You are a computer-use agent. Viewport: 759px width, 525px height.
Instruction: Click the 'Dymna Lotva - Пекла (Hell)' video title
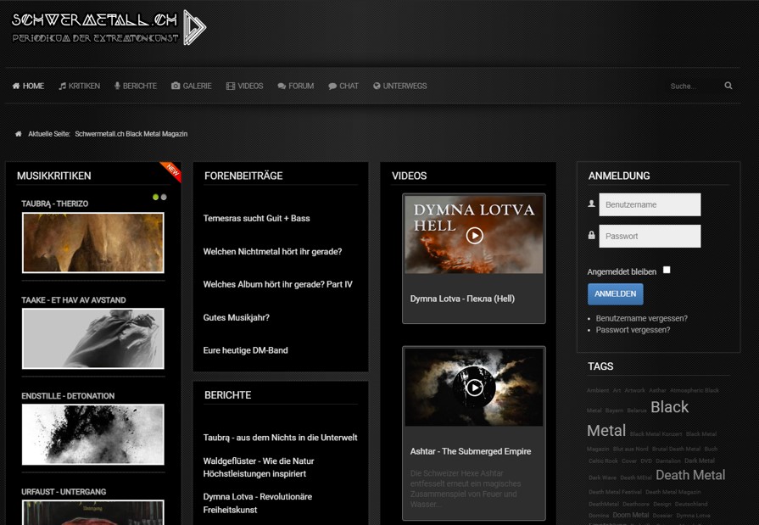[x=462, y=299]
